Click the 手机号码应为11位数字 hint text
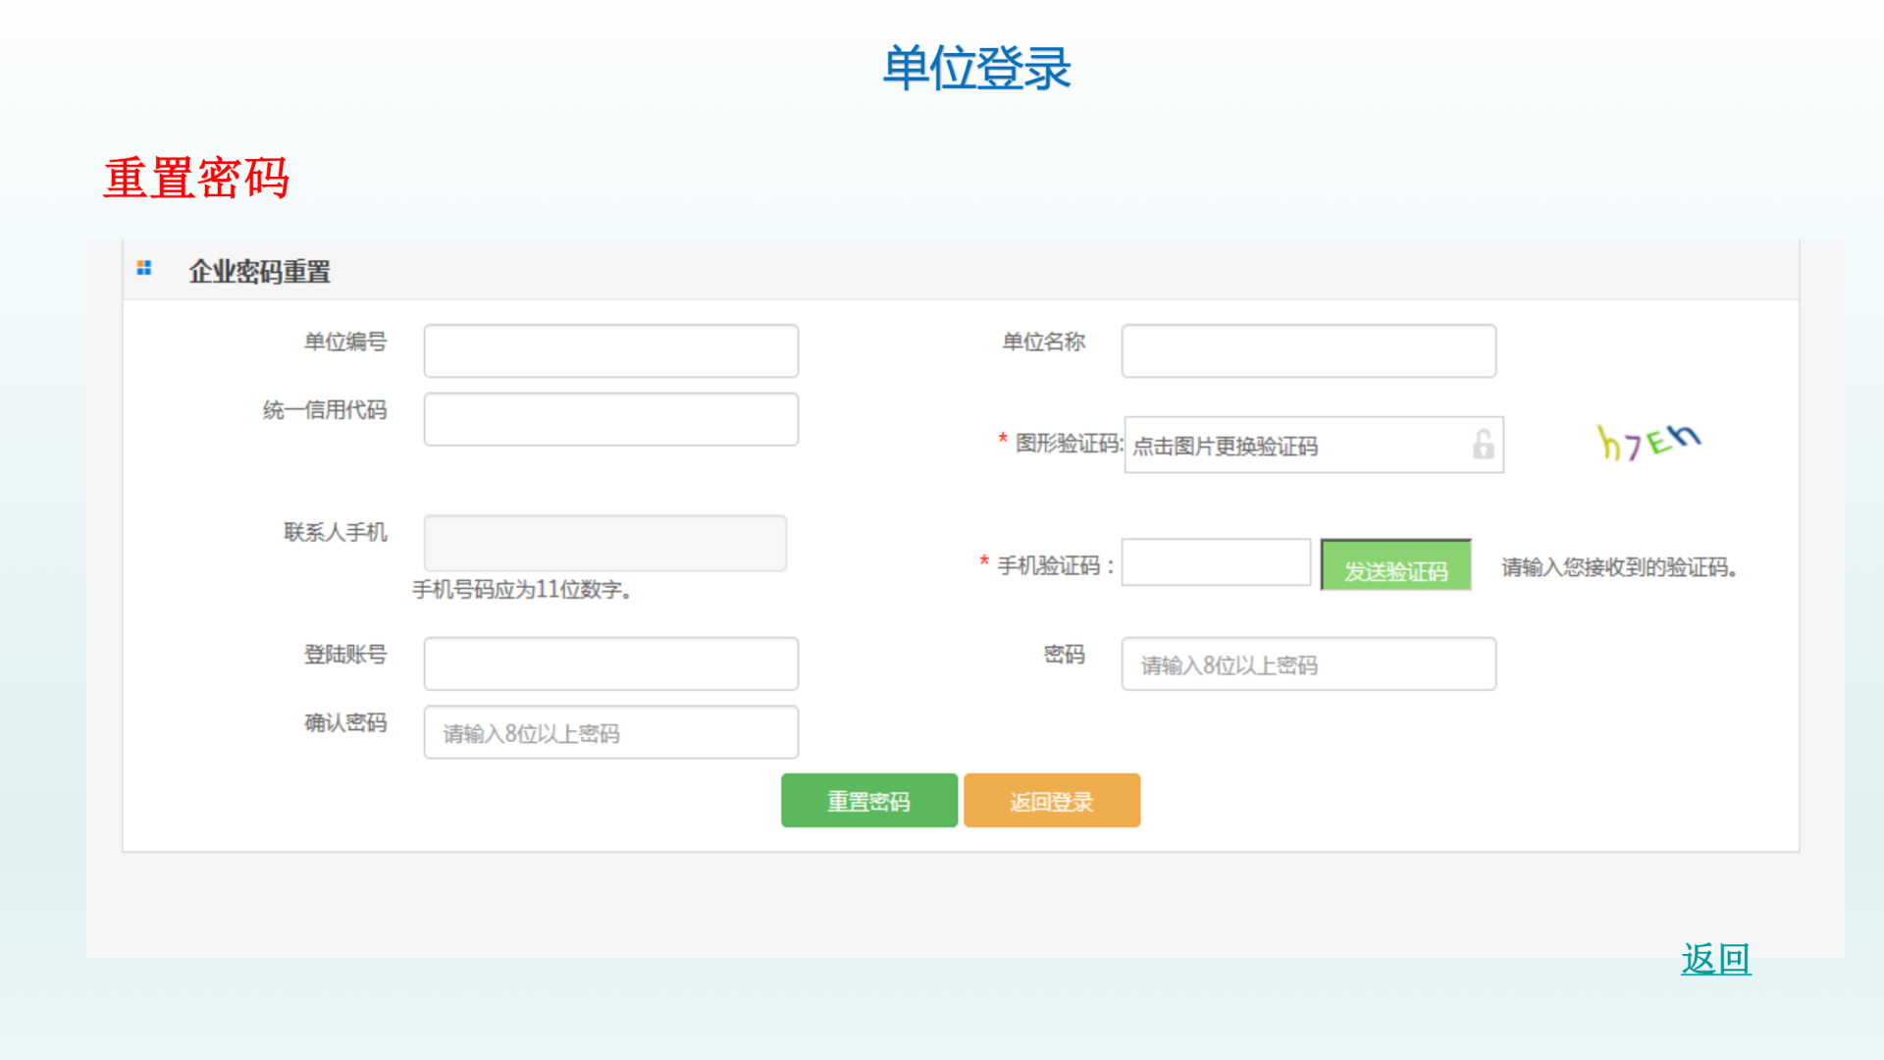The height and width of the screenshot is (1060, 1884). point(521,590)
